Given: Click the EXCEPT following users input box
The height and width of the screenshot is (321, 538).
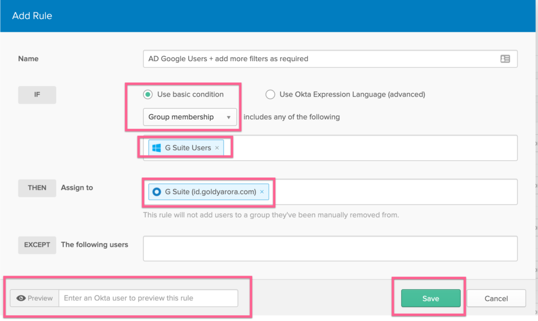Looking at the screenshot, I should pyautogui.click(x=330, y=248).
